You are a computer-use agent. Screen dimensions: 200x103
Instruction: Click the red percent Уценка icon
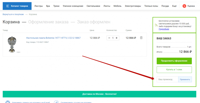(x=184, y=6)
